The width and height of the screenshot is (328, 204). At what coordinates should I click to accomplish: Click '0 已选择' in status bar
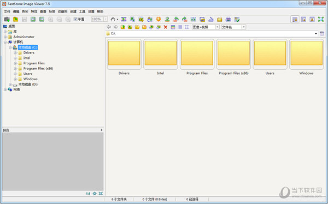tap(192, 200)
